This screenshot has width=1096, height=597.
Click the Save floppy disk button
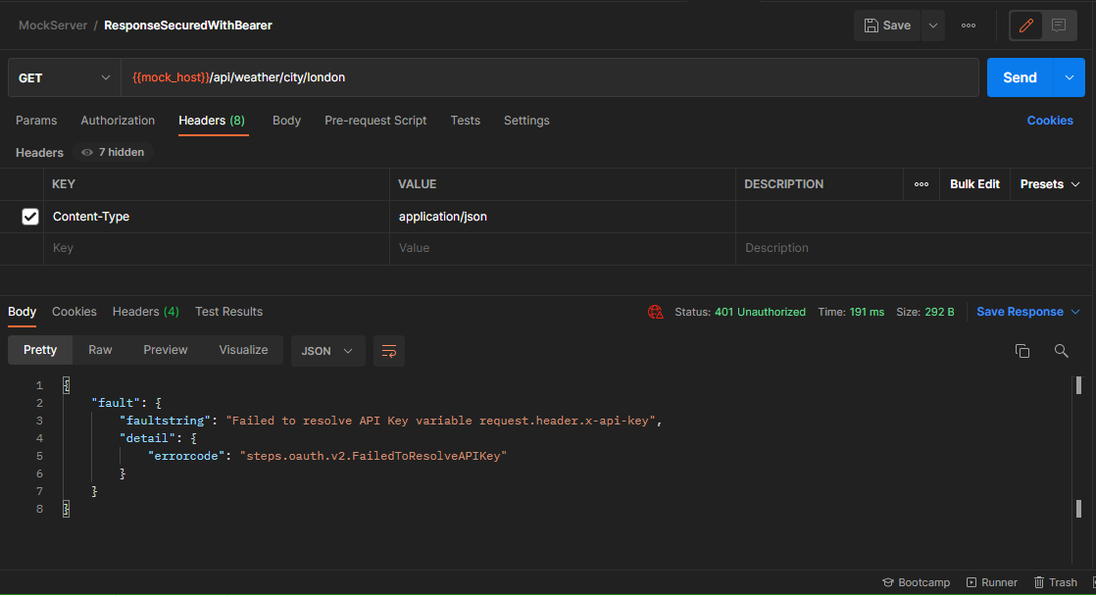pyautogui.click(x=887, y=25)
